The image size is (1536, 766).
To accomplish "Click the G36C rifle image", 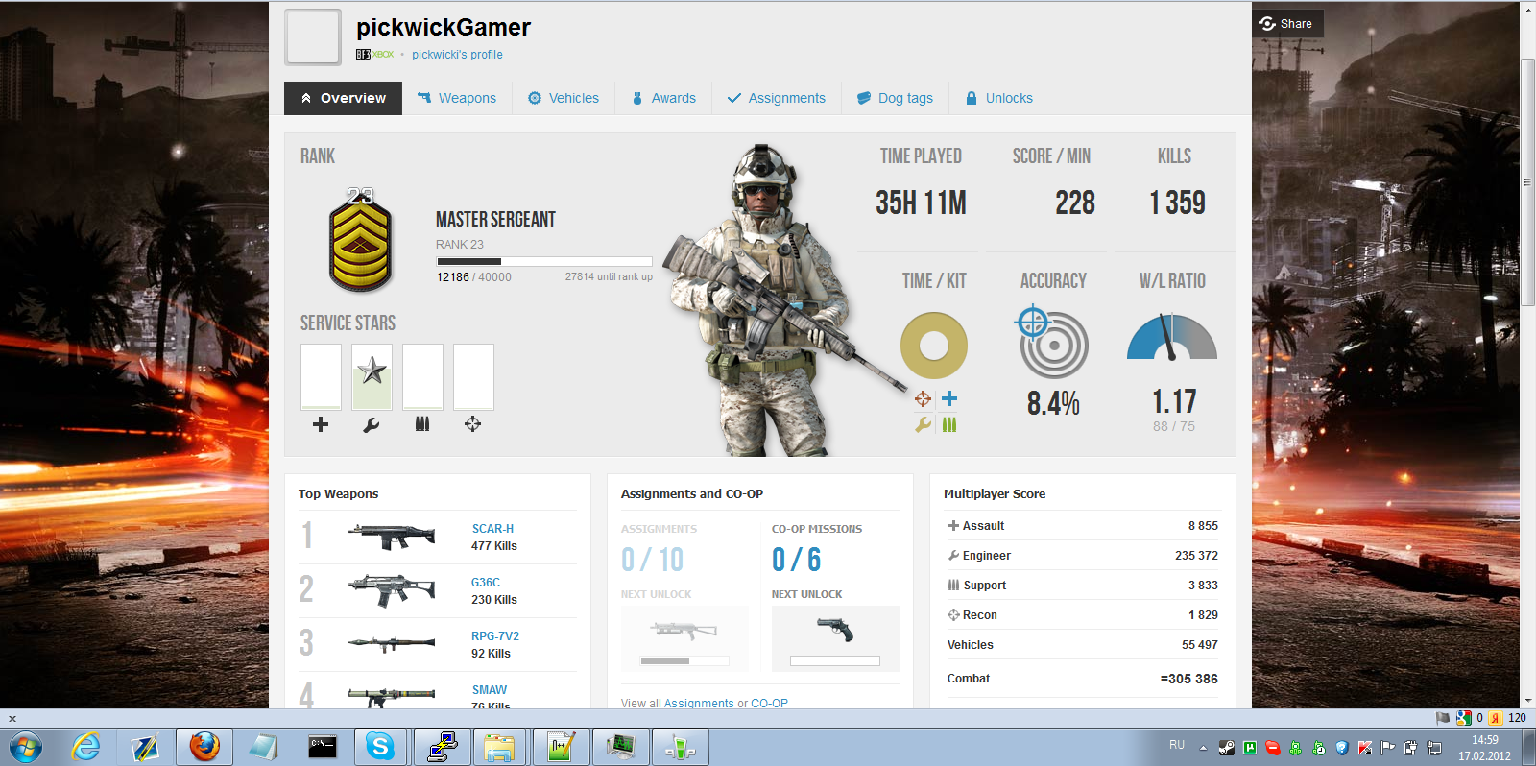I will [x=392, y=589].
